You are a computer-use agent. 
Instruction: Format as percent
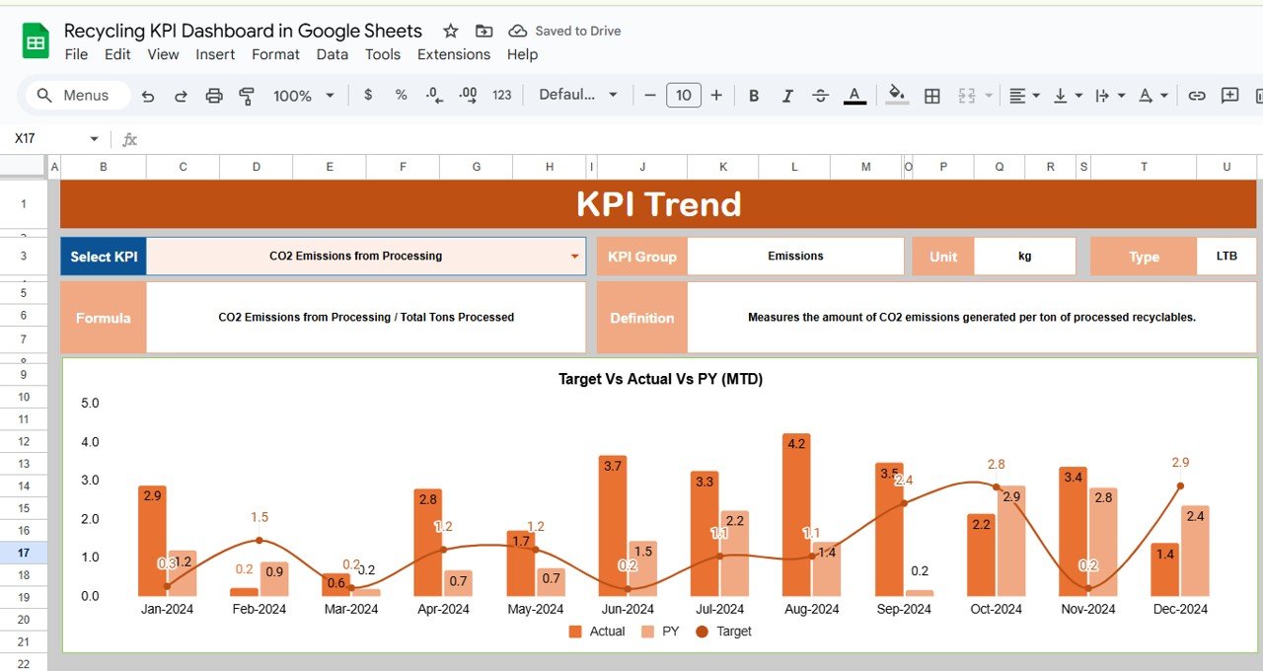point(401,95)
